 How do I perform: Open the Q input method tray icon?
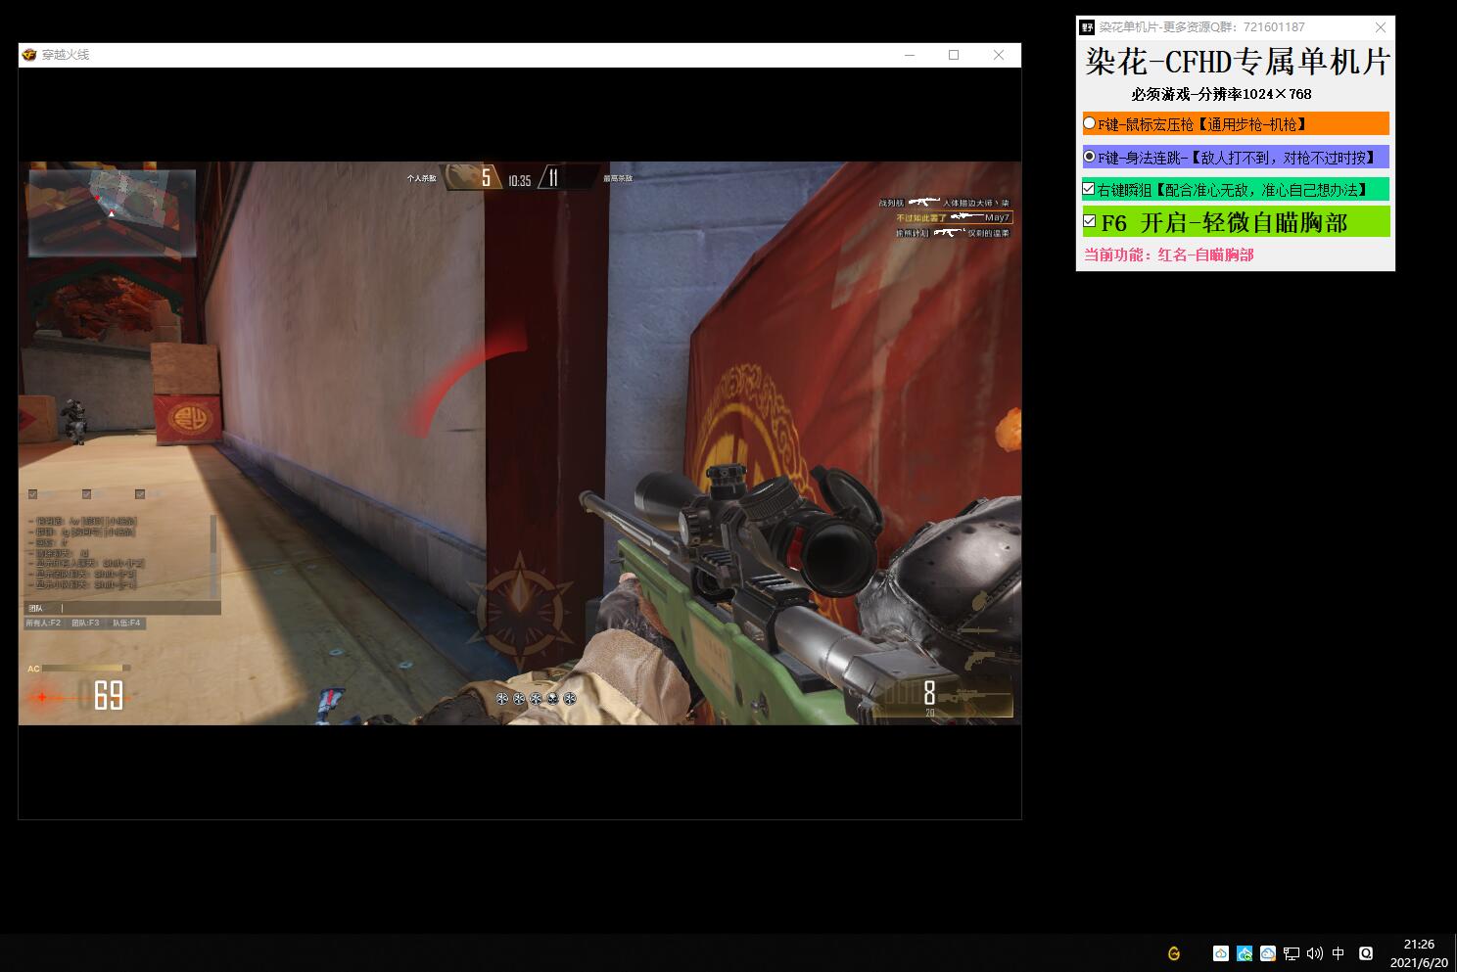(1366, 953)
